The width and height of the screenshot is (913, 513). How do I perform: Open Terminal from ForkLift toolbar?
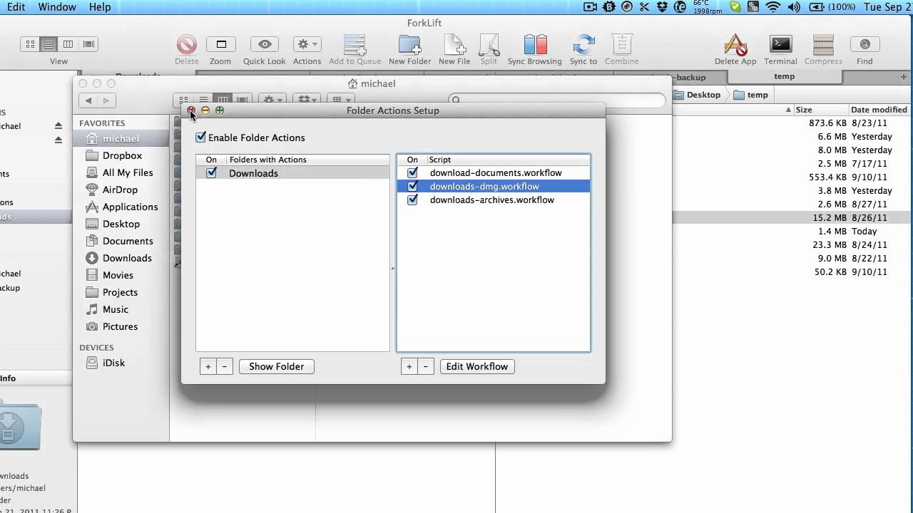(x=781, y=45)
